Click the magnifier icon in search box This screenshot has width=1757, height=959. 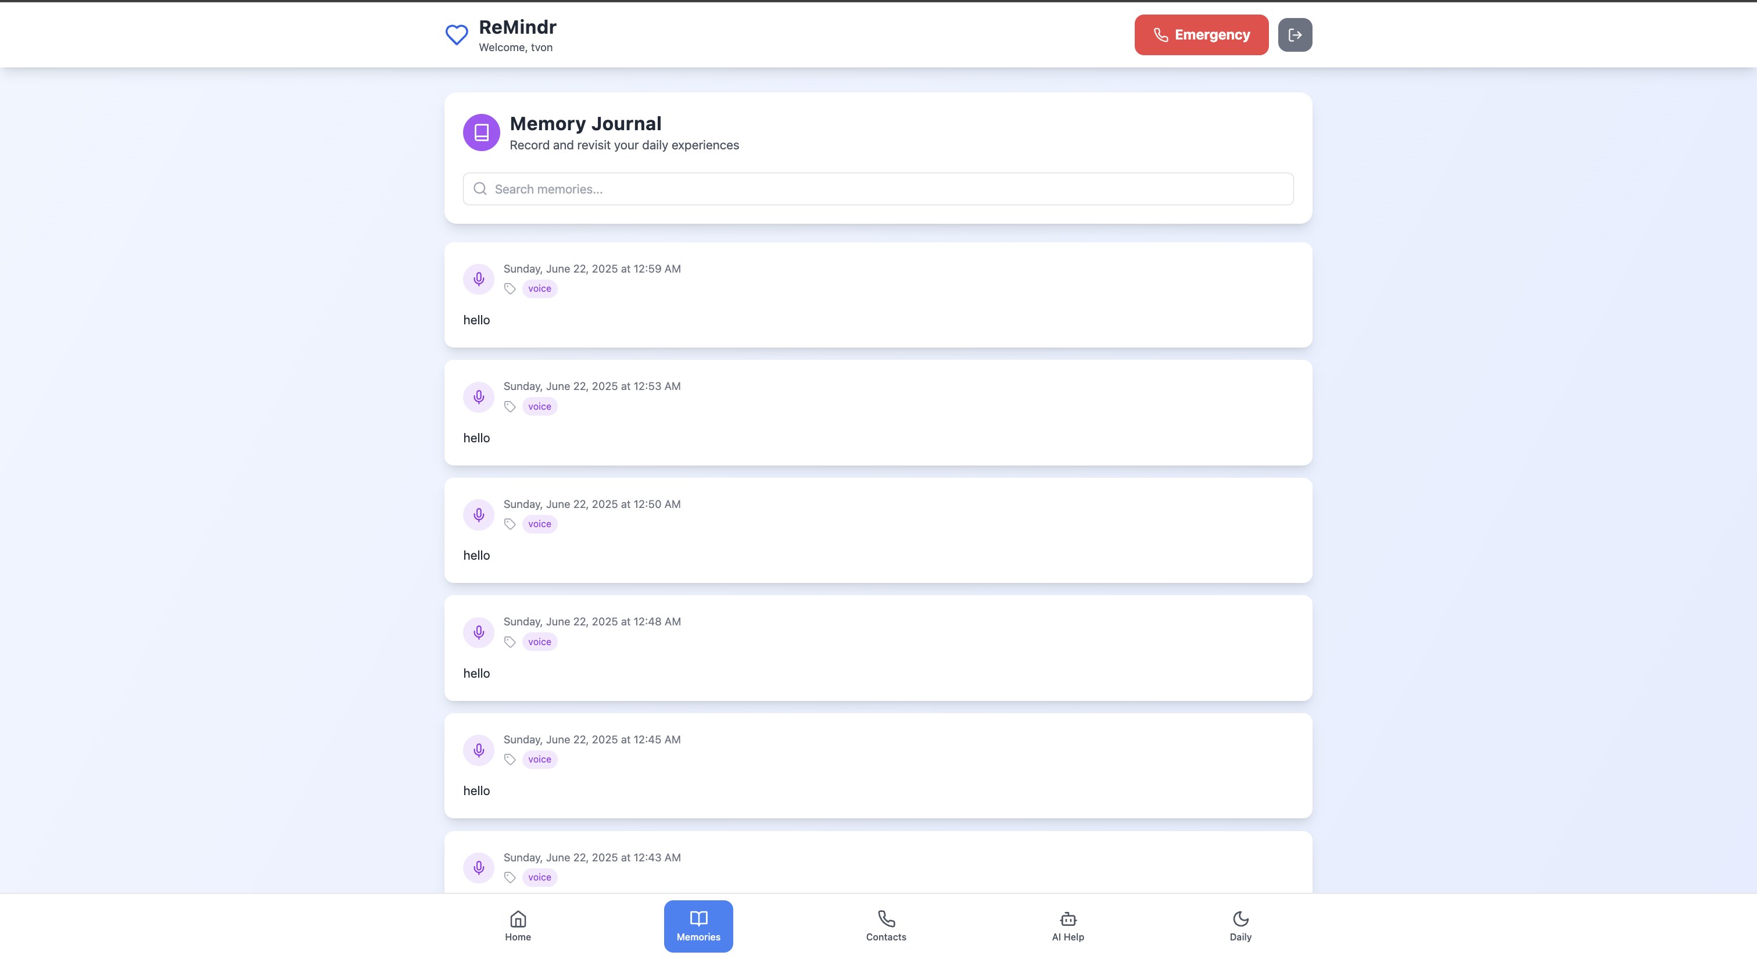[480, 189]
